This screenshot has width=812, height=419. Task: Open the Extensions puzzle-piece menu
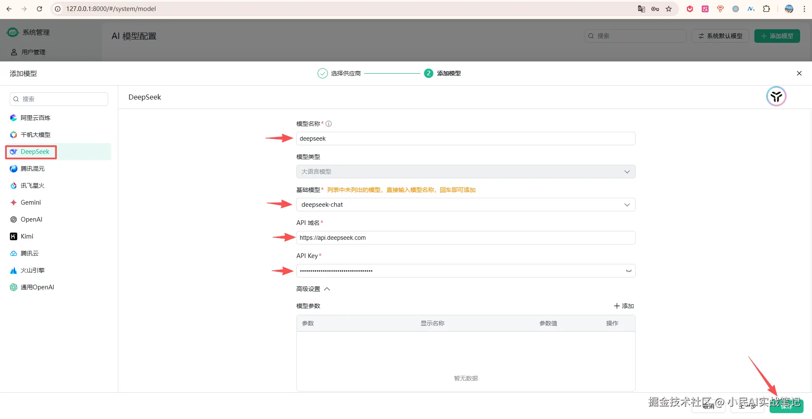point(766,9)
